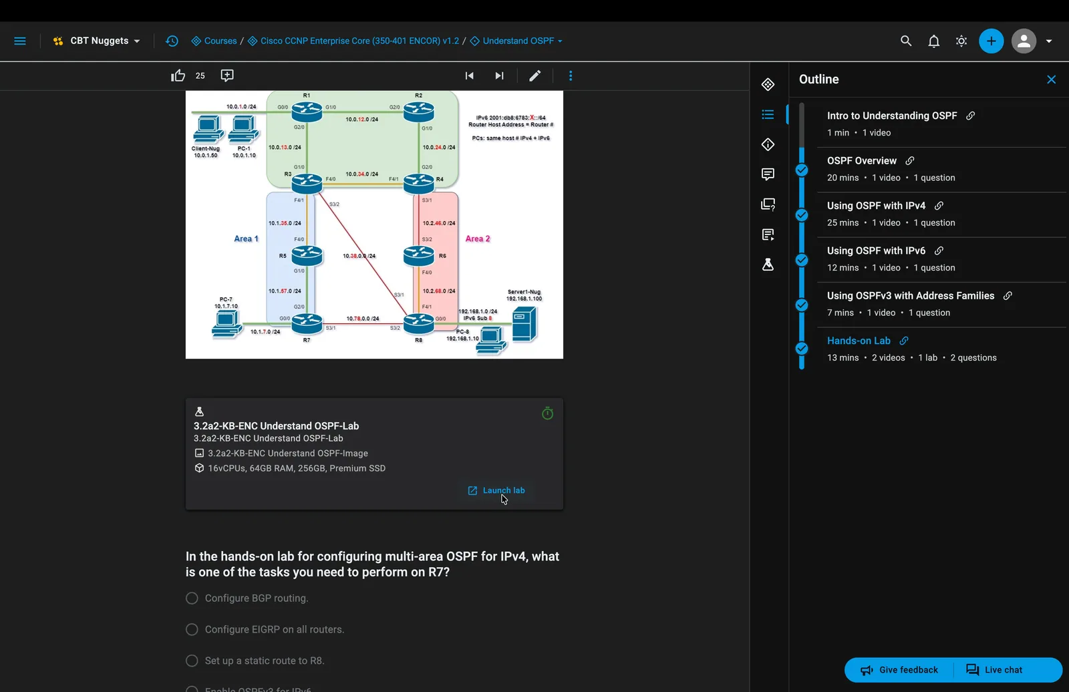
Task: Copy link icon beside Using OSPFv3 with Address Families
Action: pos(1008,296)
